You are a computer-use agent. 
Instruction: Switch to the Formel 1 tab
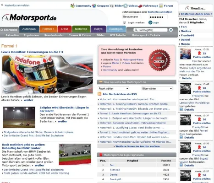48,29
